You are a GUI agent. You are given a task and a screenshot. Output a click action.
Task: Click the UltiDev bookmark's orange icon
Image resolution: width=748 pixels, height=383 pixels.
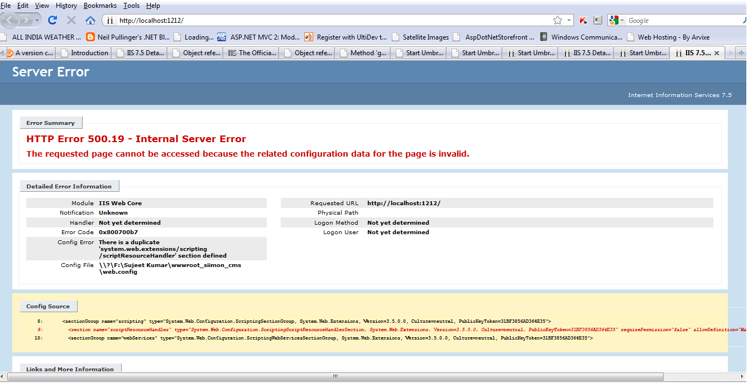pyautogui.click(x=309, y=37)
